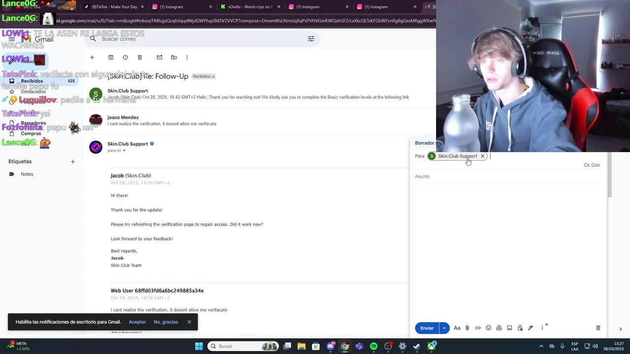Screen dimensions: 630x354
Task: Close the xOwNz browser tab
Action: tap(279, 7)
